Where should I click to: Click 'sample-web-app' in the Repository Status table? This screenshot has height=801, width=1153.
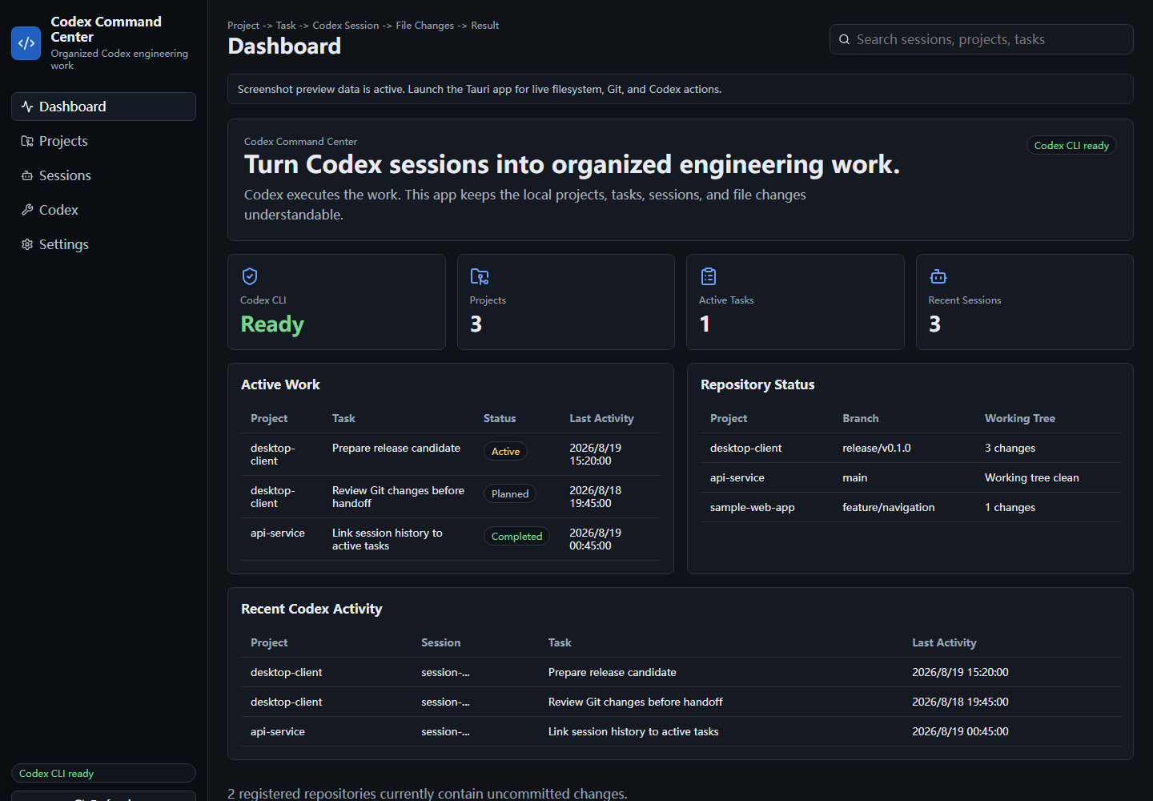coord(752,507)
